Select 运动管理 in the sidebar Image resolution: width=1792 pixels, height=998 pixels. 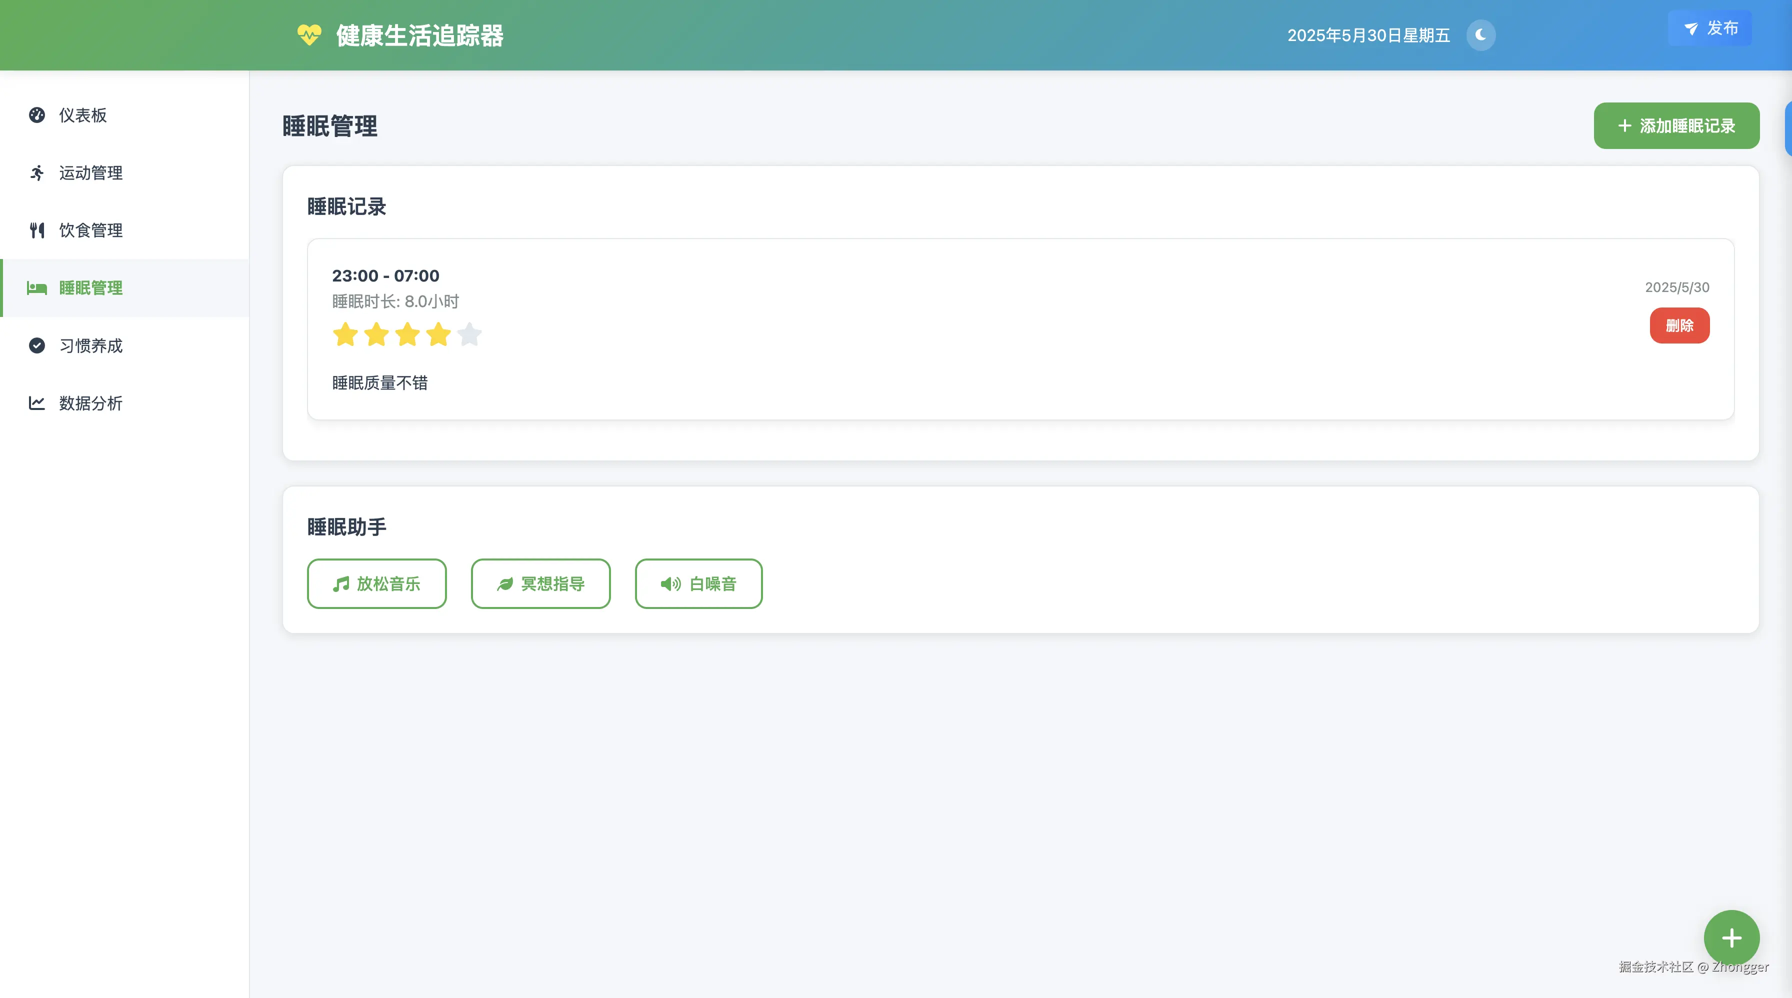pos(90,173)
